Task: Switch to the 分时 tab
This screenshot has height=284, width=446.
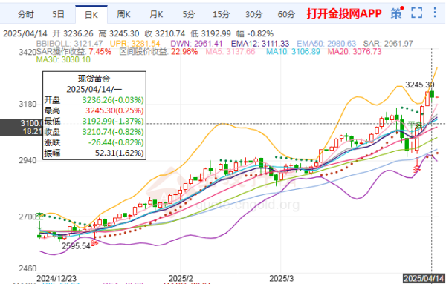Action: pos(26,14)
